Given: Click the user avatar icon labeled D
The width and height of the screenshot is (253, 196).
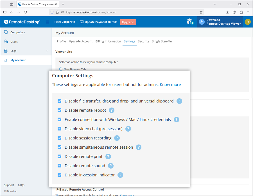Looking at the screenshot, I should pos(247,22).
